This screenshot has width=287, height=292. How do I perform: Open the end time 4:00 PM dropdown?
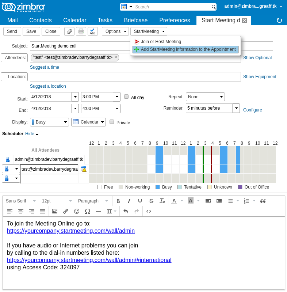[117, 109]
